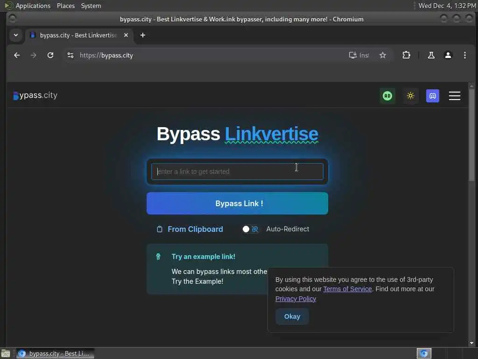Click the Linkvertise heading word
Screen dimensions: 478x359
(271, 134)
